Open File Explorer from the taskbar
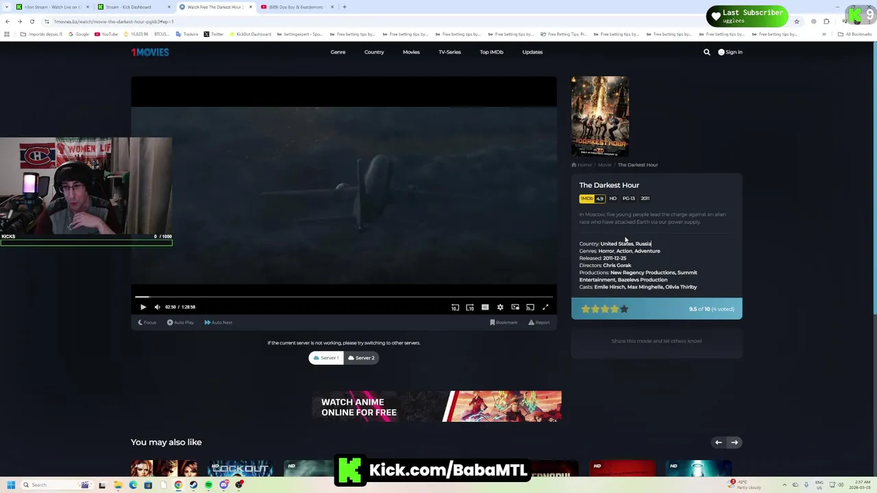This screenshot has width=877, height=493. pyautogui.click(x=118, y=485)
